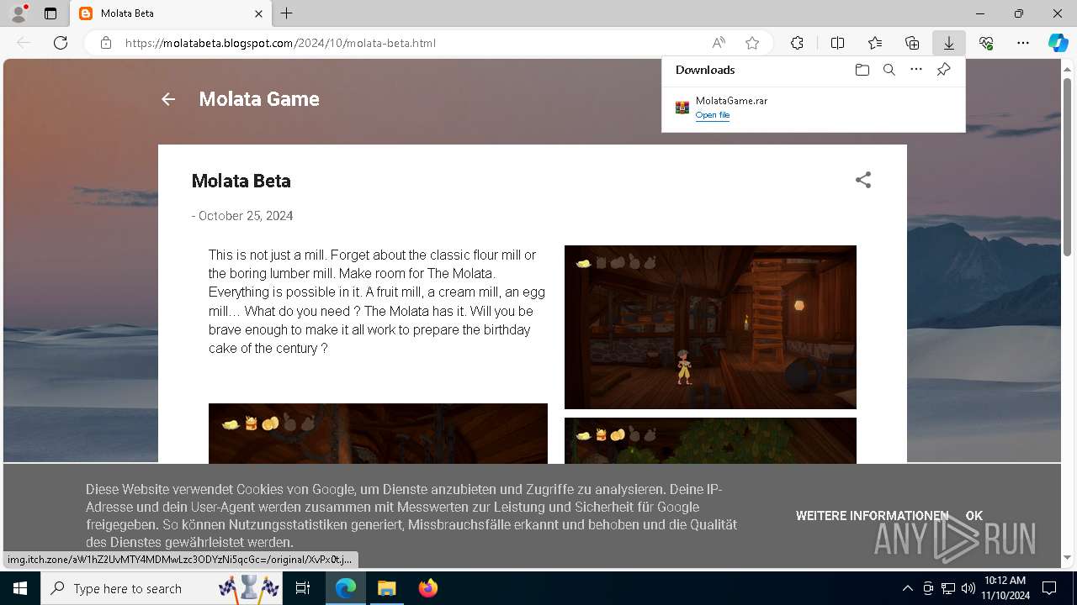This screenshot has height=605, width=1077.
Task: Open the Windows Start menu
Action: tap(20, 588)
